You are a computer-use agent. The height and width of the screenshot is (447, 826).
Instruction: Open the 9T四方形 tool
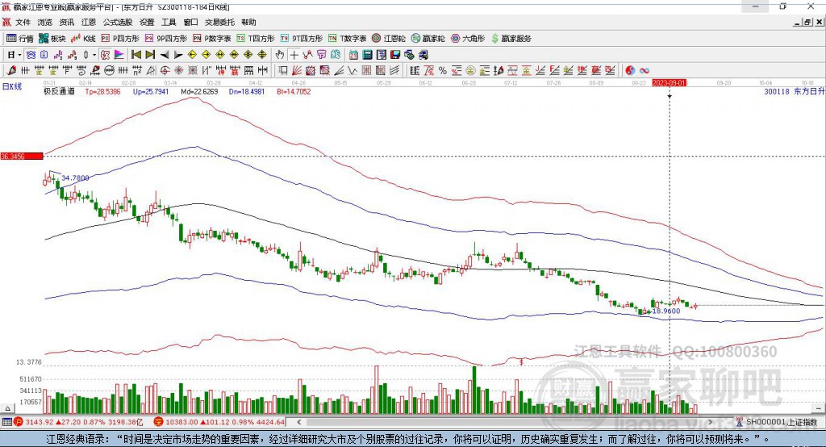[302, 39]
